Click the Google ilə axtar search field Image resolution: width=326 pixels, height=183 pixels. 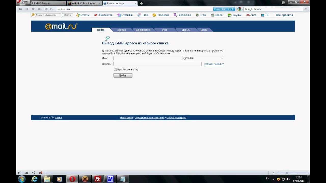tap(274, 9)
